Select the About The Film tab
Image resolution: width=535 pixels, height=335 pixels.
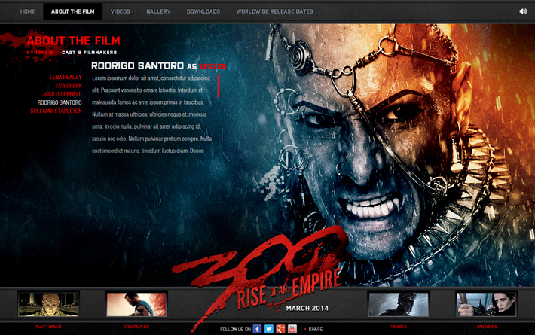click(x=72, y=11)
